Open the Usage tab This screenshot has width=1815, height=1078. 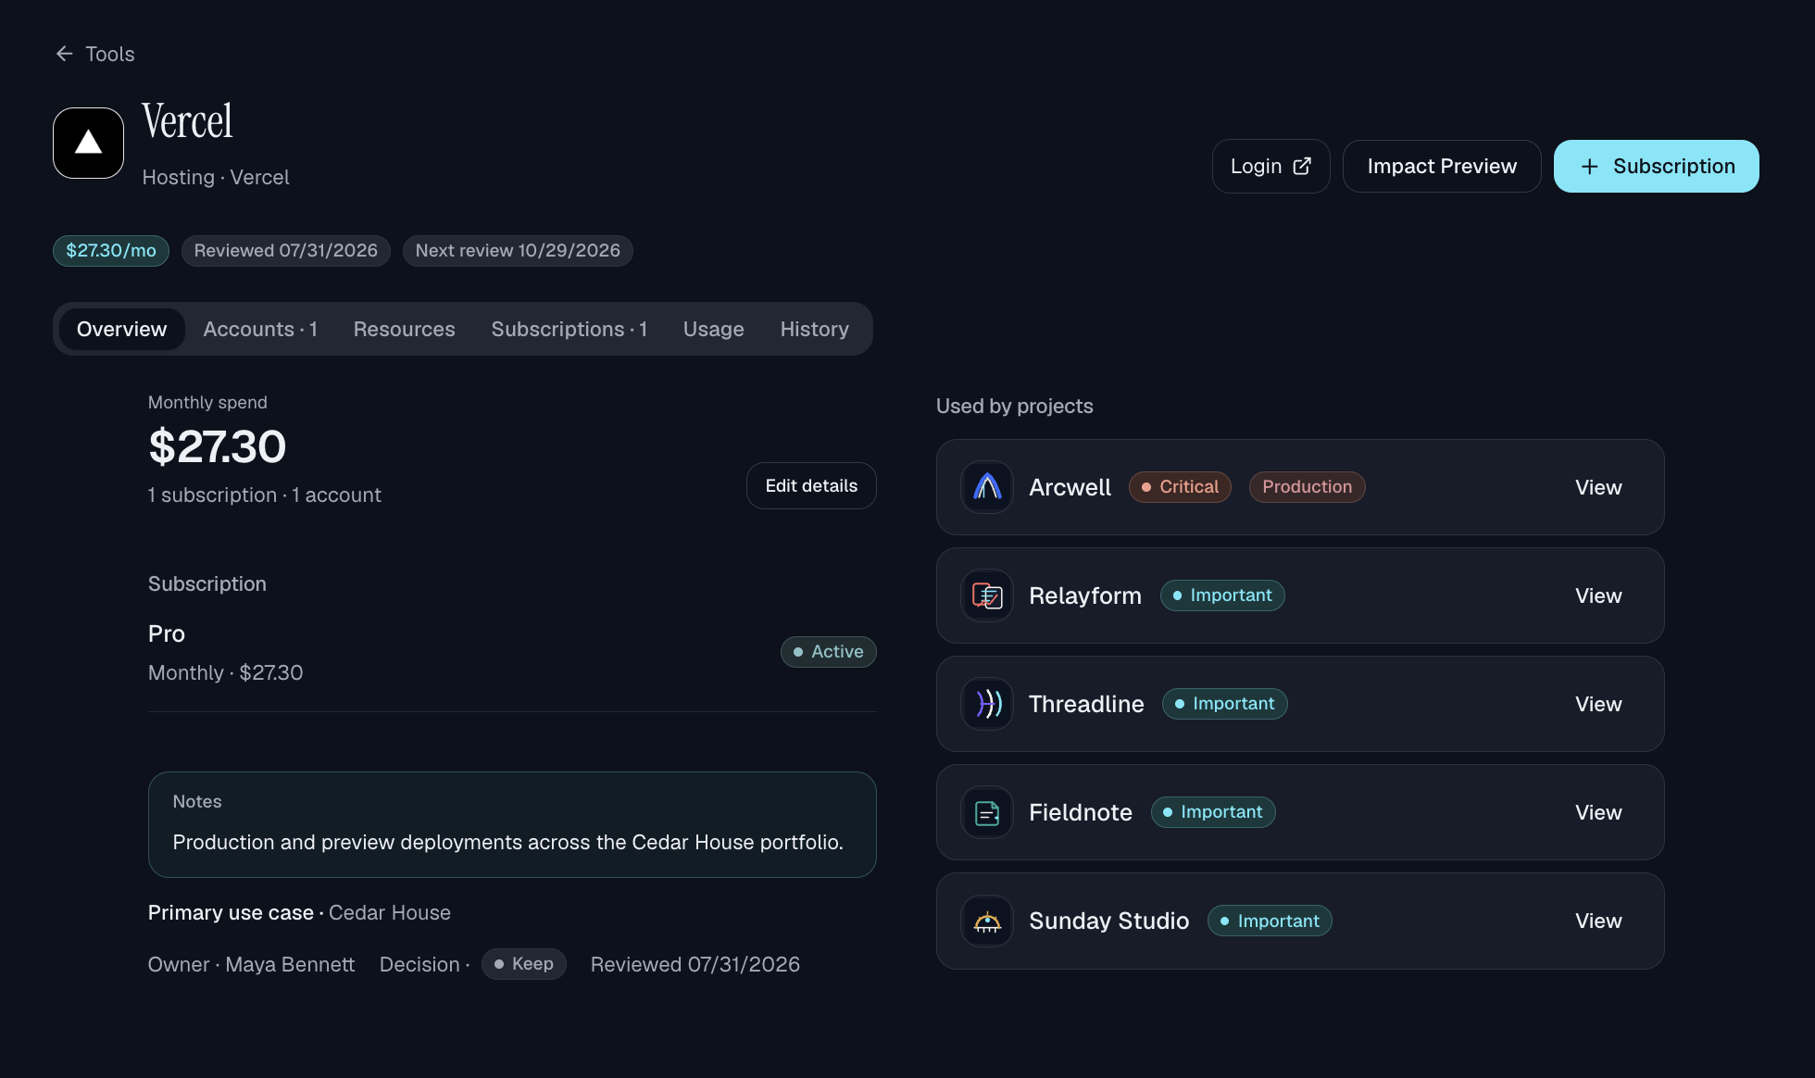pos(713,329)
